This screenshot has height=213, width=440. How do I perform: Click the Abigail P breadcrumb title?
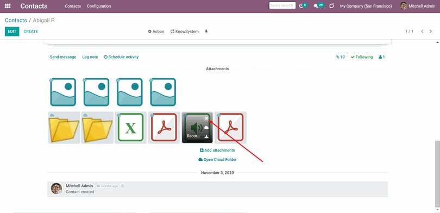click(x=43, y=20)
